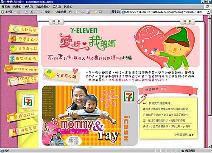
Task: Open the 分享真心話 sidebar link
Action: [24, 49]
